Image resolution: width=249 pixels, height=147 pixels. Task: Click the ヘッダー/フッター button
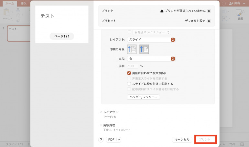click(x=143, y=97)
